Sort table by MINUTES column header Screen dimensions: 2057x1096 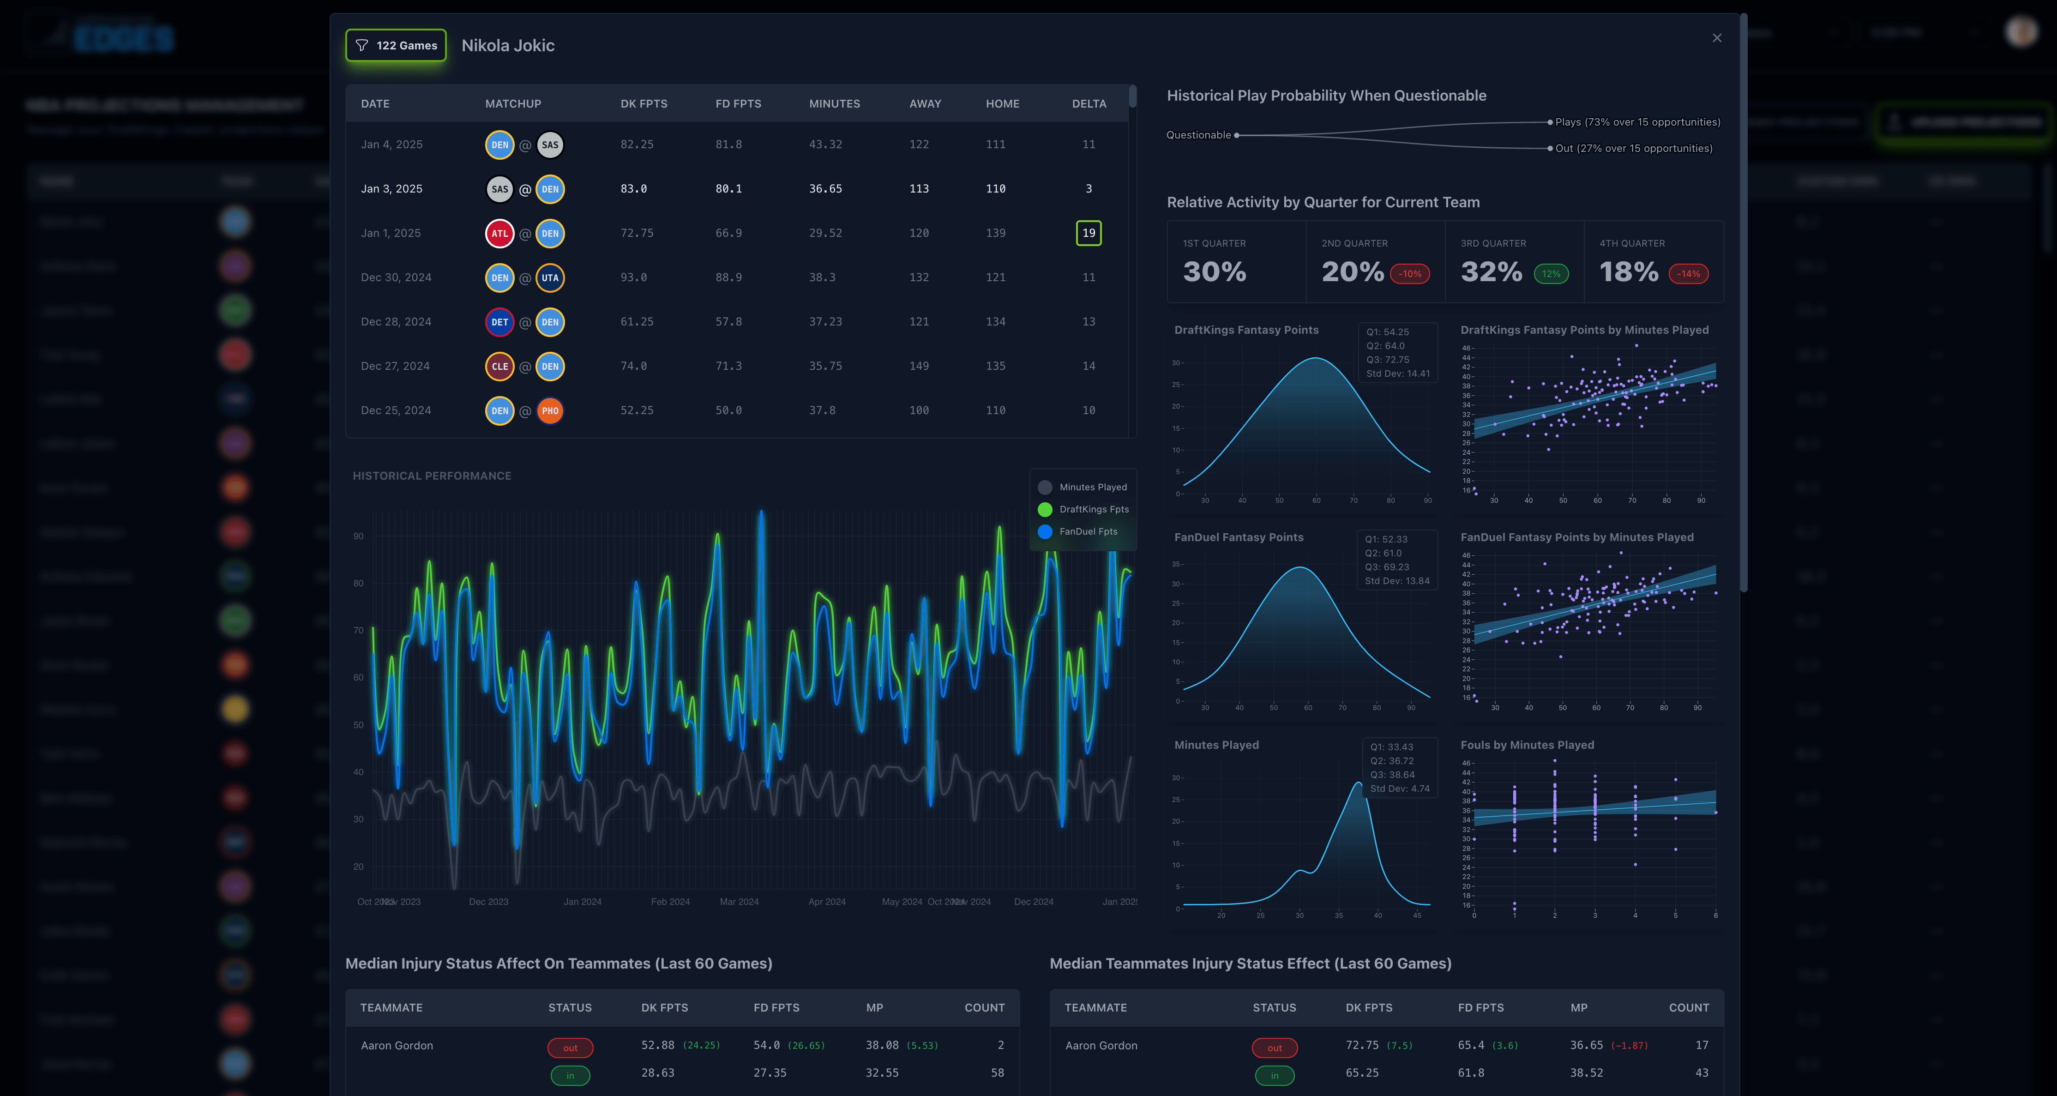(x=835, y=104)
